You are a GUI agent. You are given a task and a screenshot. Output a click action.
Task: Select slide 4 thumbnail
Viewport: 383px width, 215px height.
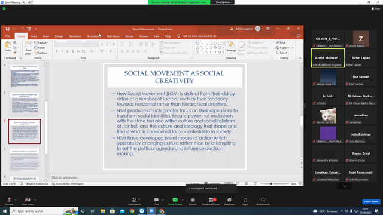pos(25,76)
